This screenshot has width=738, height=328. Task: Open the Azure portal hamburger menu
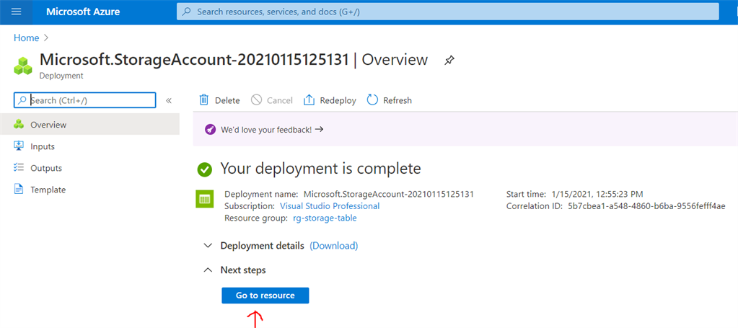[x=17, y=12]
